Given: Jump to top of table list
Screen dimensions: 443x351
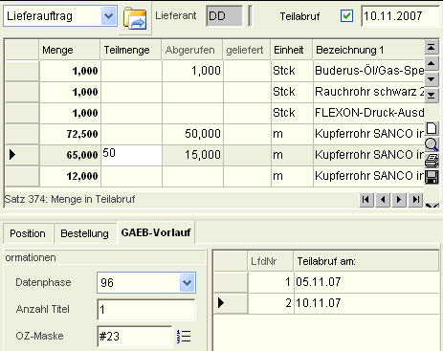Looking at the screenshot, I should click(x=432, y=48).
